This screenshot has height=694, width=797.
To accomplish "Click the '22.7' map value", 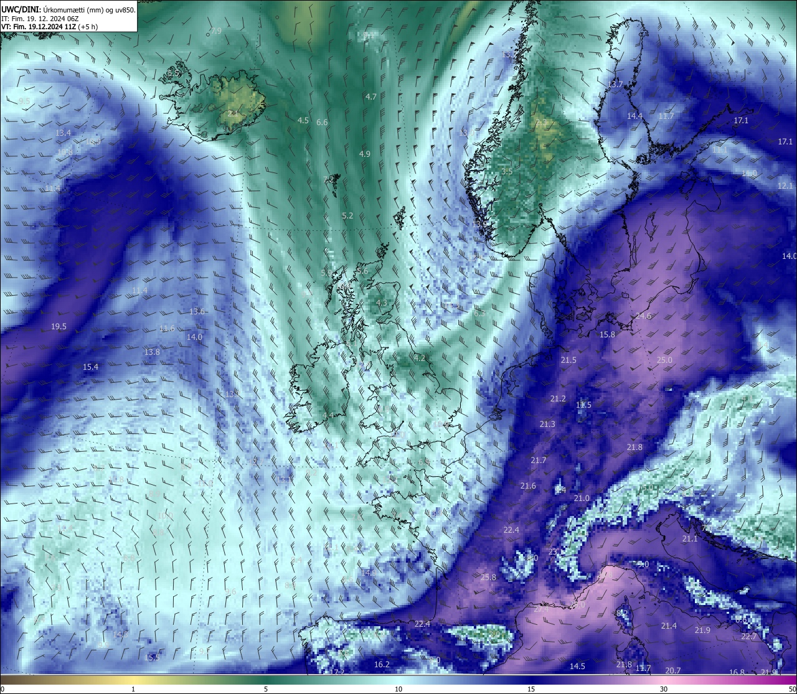I will (x=749, y=637).
